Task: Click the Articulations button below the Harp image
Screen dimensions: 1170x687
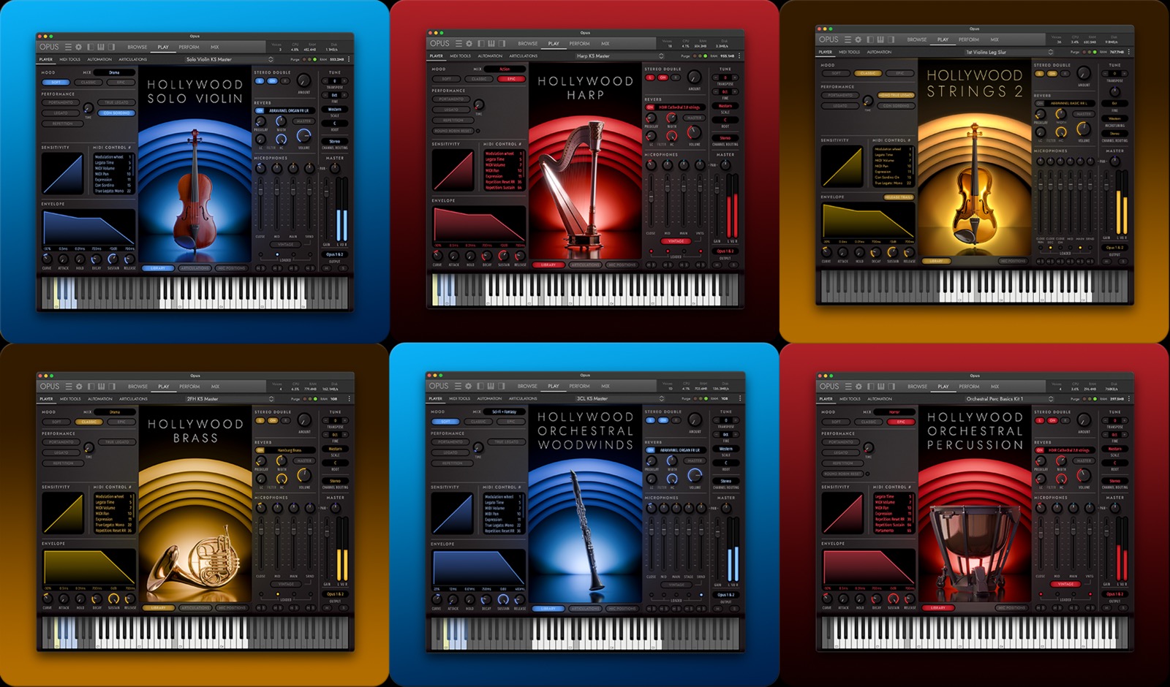Action: click(585, 265)
